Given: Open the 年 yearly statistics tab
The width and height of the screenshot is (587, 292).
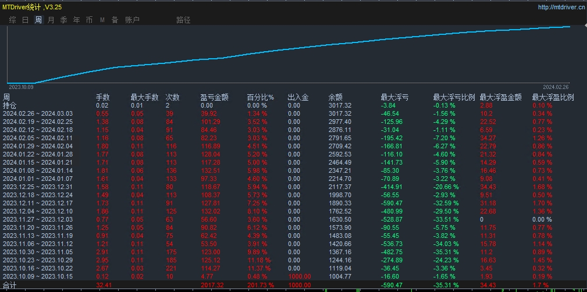Looking at the screenshot, I should coord(76,20).
